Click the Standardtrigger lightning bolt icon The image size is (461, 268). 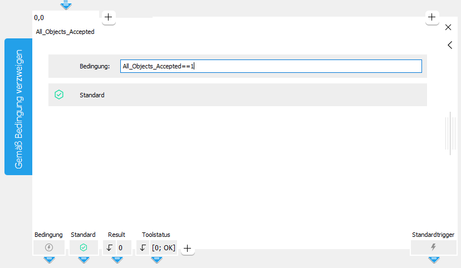click(x=433, y=247)
